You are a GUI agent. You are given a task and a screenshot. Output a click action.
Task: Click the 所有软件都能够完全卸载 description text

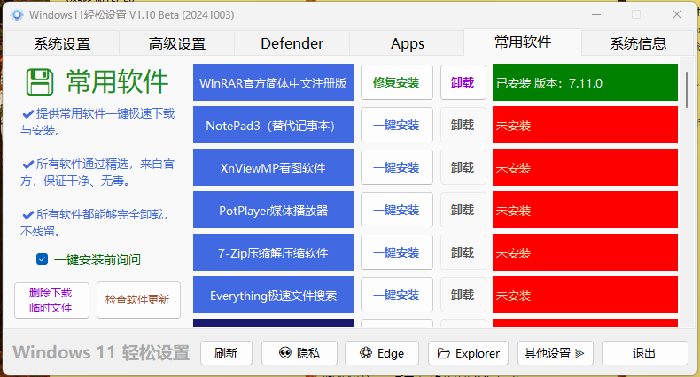95,222
